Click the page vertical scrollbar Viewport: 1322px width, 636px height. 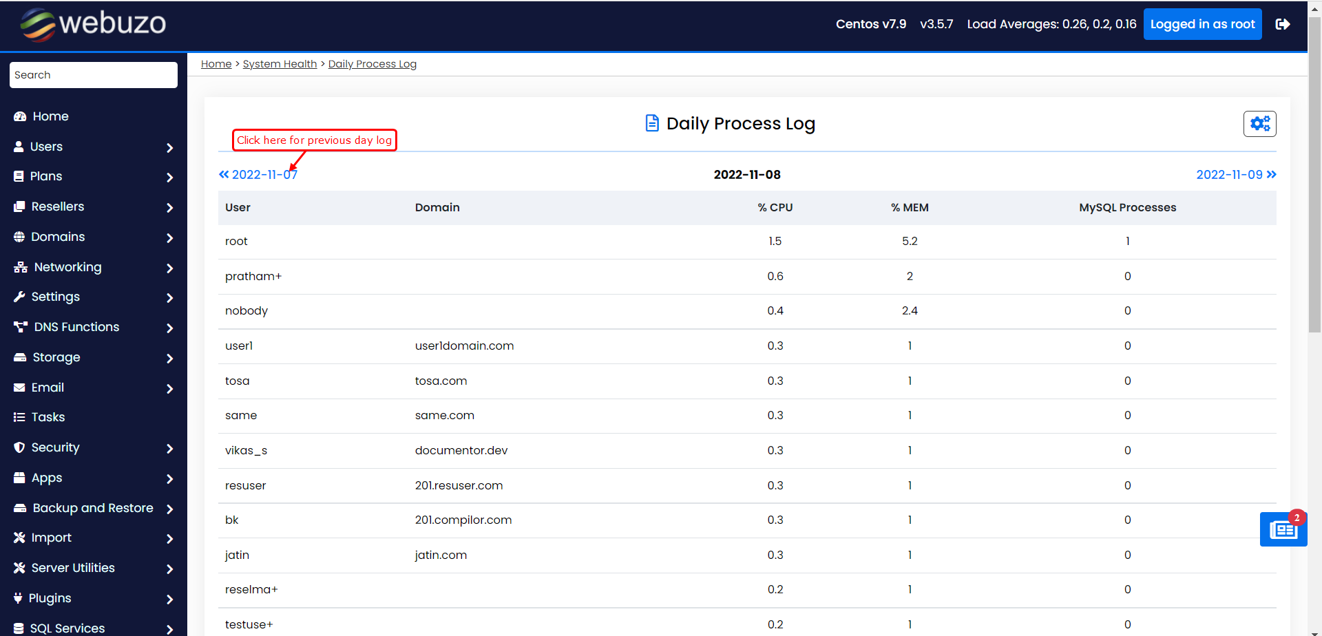point(1314,172)
